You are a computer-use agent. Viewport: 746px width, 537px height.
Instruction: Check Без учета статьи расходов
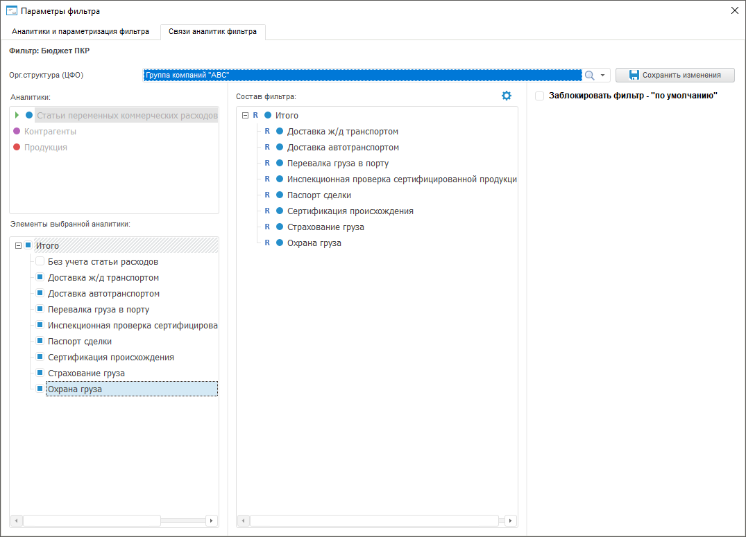pos(40,261)
